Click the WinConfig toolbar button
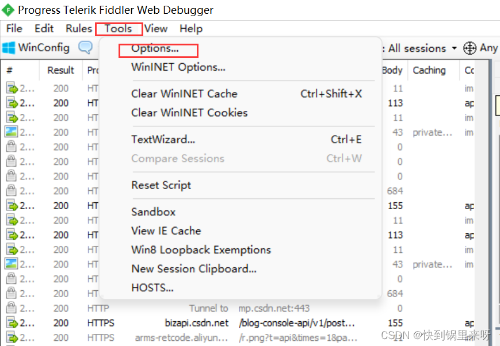Image resolution: width=500 pixels, height=346 pixels. pyautogui.click(x=36, y=48)
